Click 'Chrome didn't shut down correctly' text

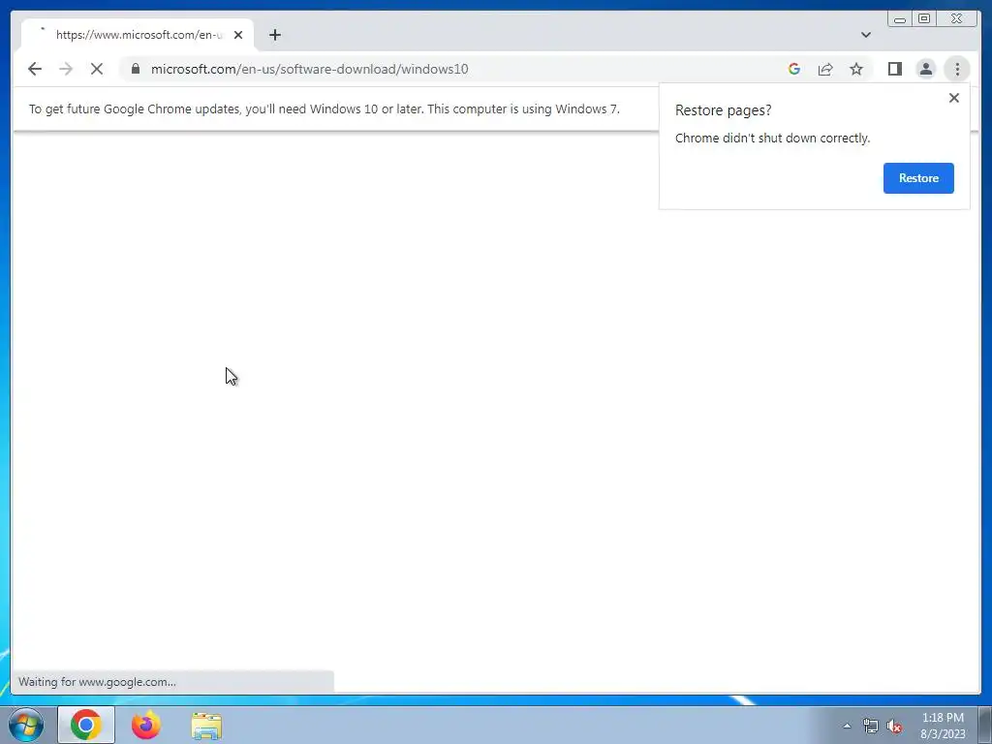772,138
